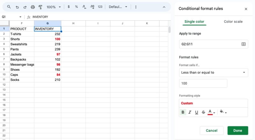Collapse the toolbar with up chevron
Screen dimensions: 255x140
point(164,7)
